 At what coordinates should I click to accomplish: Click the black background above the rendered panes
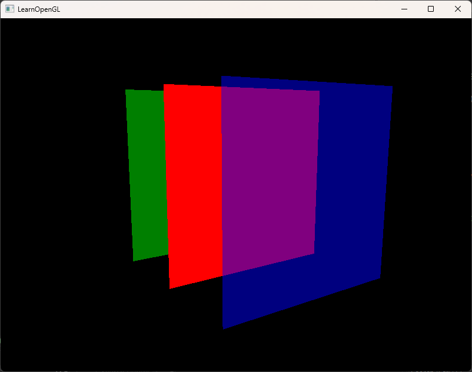click(x=235, y=47)
